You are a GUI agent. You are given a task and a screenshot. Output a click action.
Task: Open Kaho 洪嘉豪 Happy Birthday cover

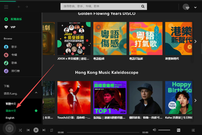(x=179, y=97)
